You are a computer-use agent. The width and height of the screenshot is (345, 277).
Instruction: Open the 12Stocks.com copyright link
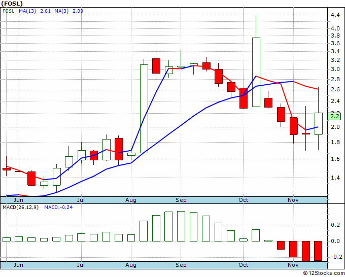tap(324, 273)
